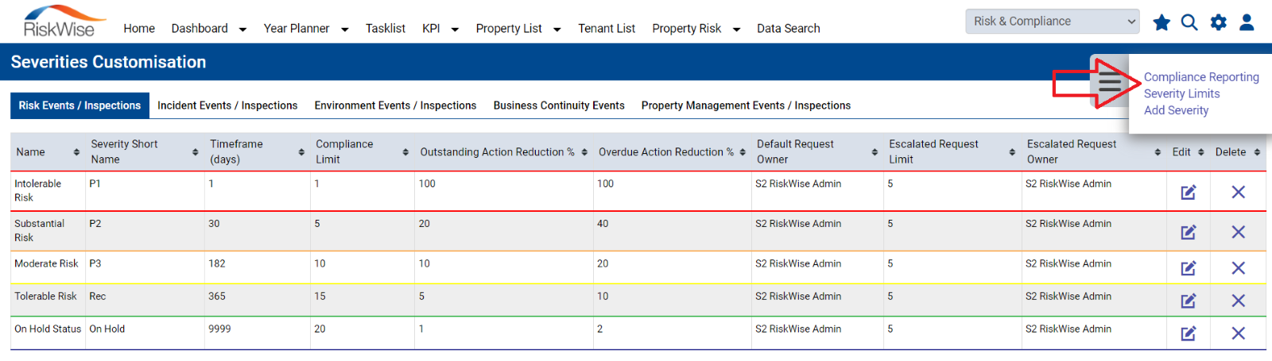Delete the On Hold Status severity

[1238, 333]
